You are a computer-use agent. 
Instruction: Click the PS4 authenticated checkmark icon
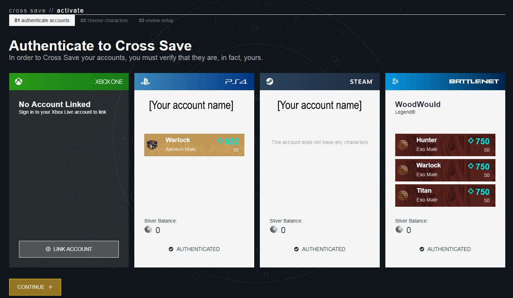point(171,249)
